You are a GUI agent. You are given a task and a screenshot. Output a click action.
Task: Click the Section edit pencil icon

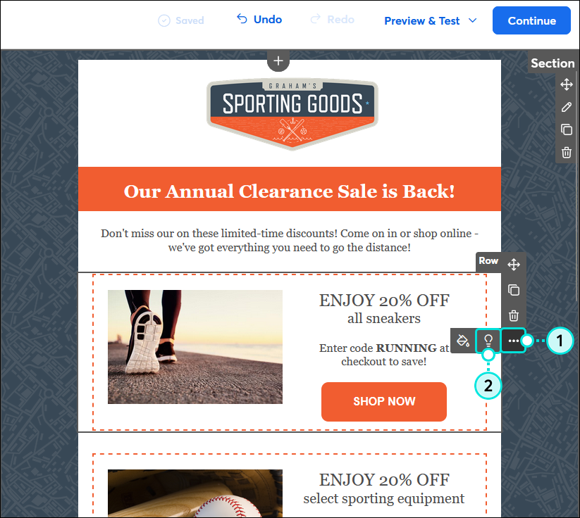point(567,107)
